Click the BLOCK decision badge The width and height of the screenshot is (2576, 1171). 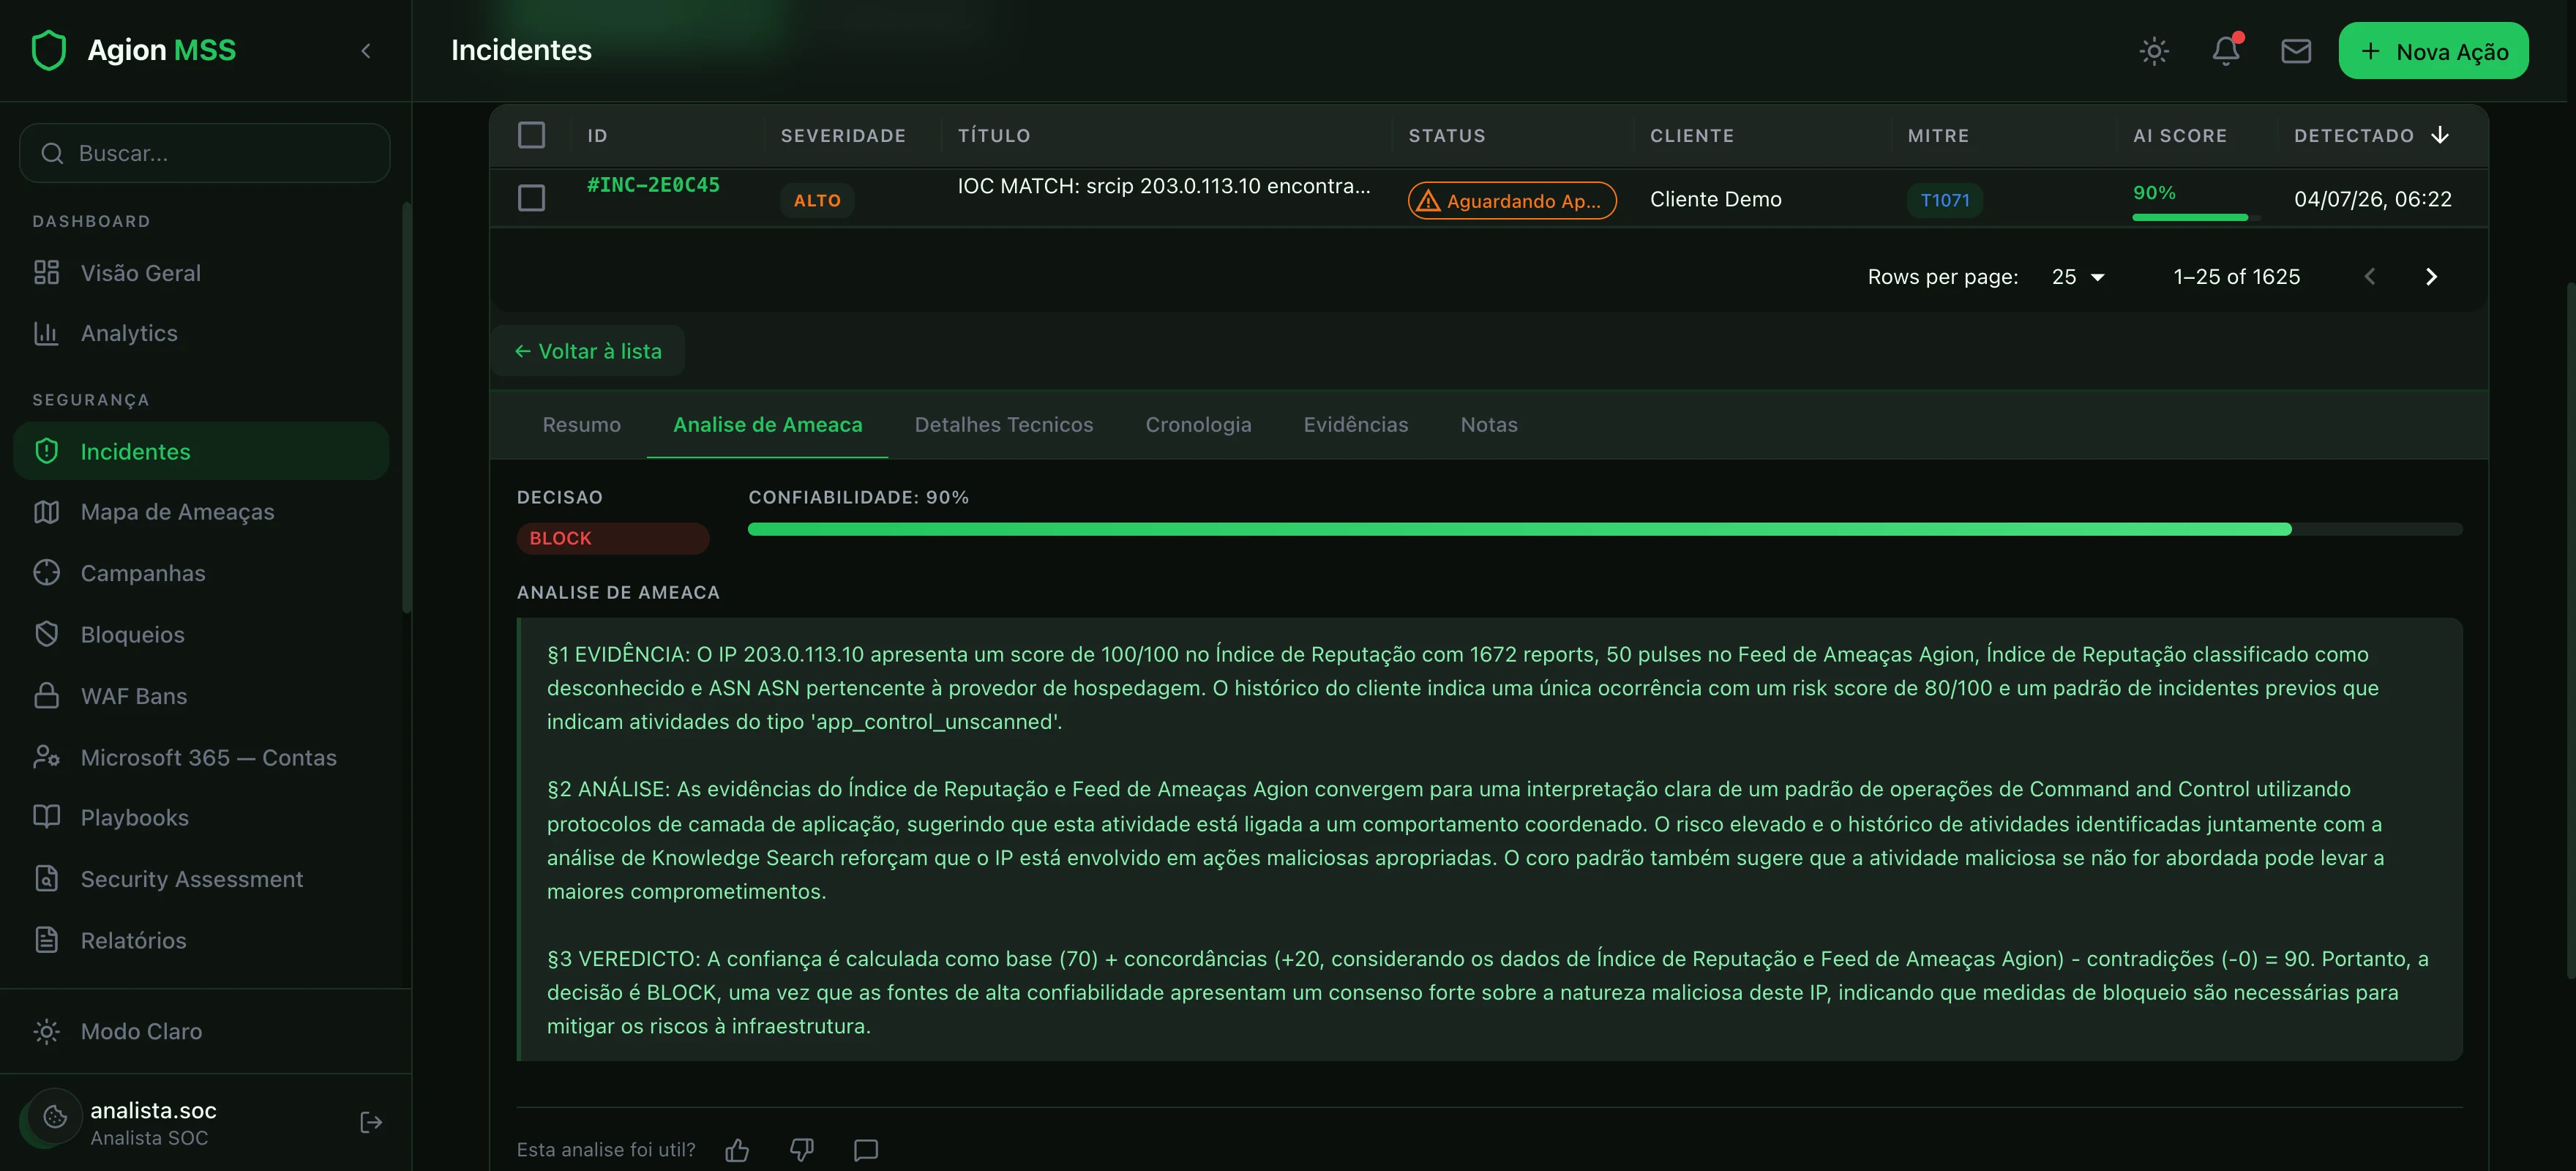(612, 538)
